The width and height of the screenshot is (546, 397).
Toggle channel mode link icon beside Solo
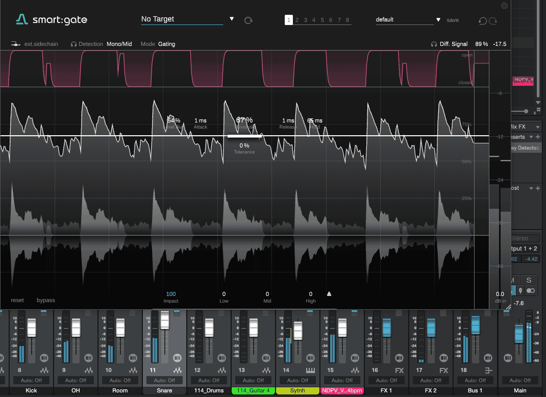pyautogui.click(x=531, y=290)
